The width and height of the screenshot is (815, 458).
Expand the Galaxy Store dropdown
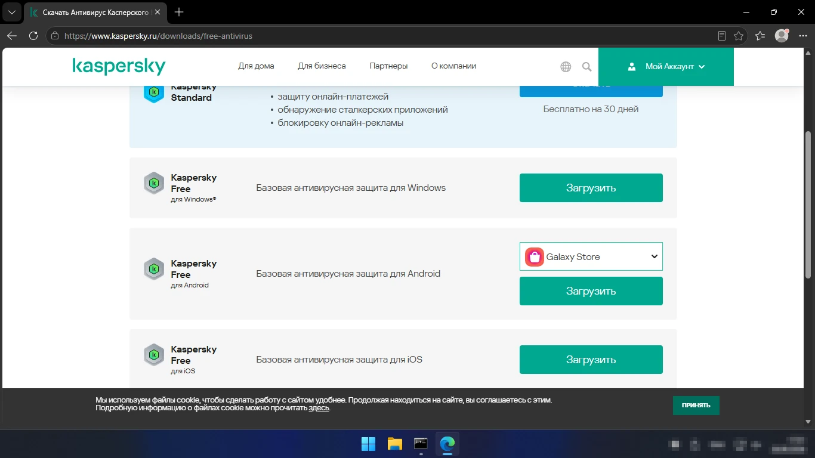pos(591,256)
